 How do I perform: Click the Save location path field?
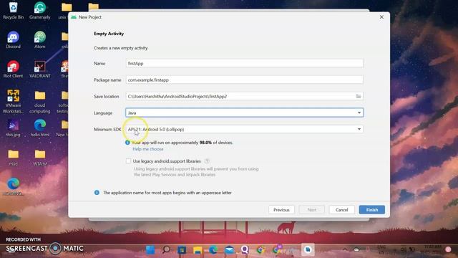coord(240,96)
